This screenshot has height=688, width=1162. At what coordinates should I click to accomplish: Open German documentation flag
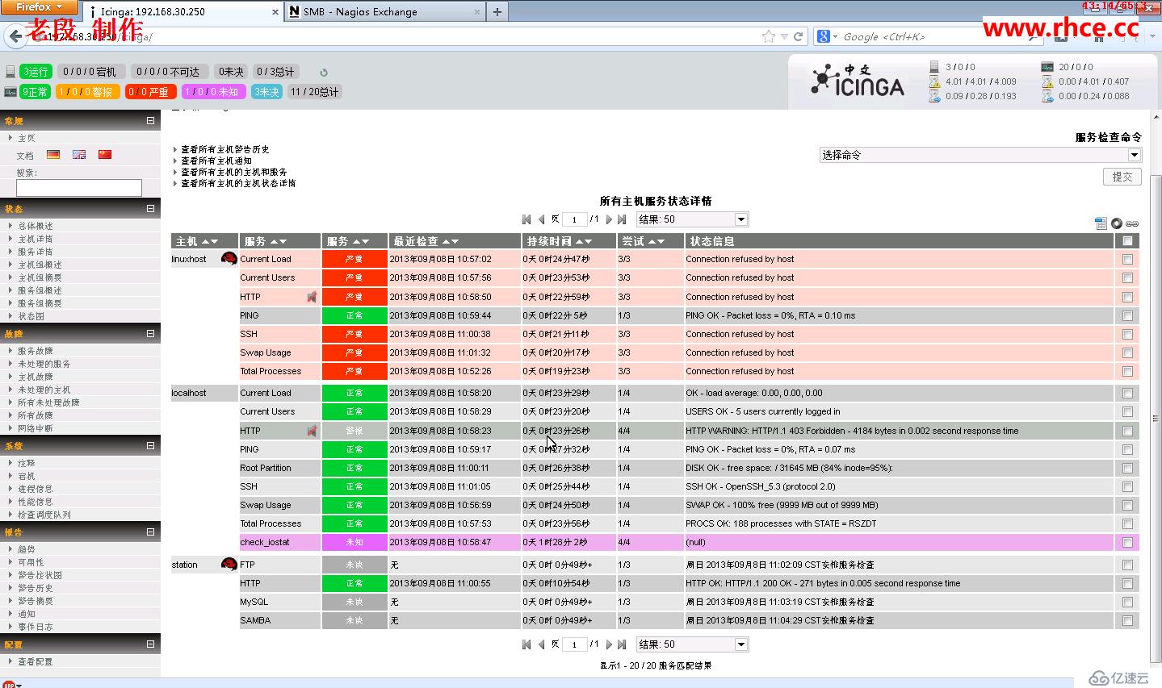(x=53, y=154)
